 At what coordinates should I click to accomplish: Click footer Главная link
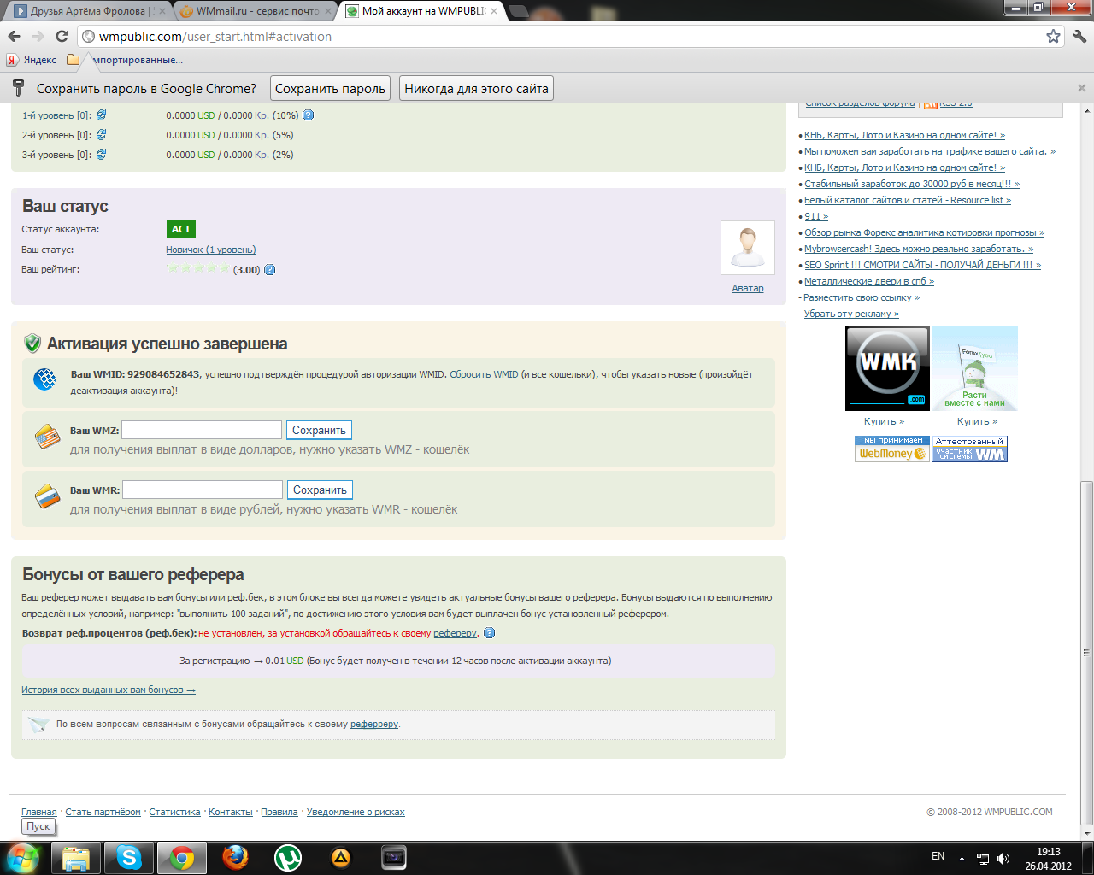point(39,812)
